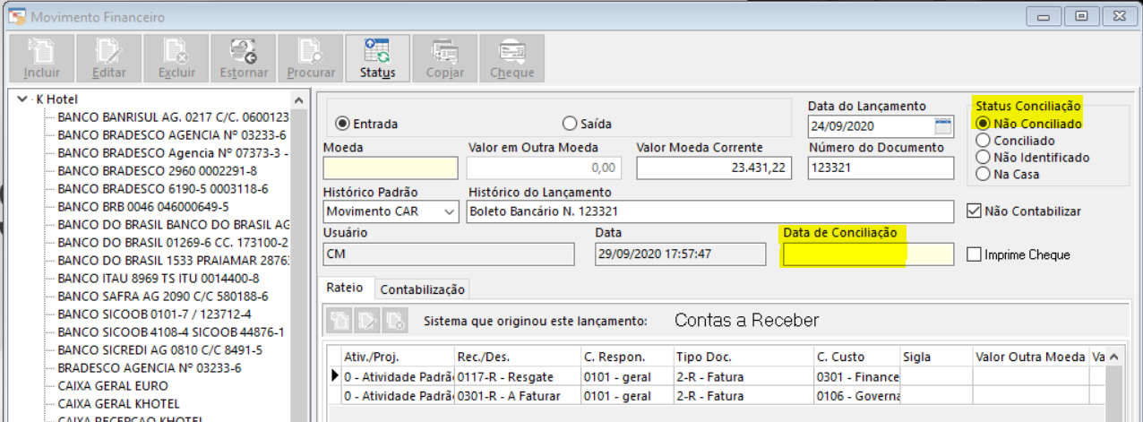Screen dimensions: 1143x422
Task: Click the Editar toolbar button
Action: tap(108, 59)
